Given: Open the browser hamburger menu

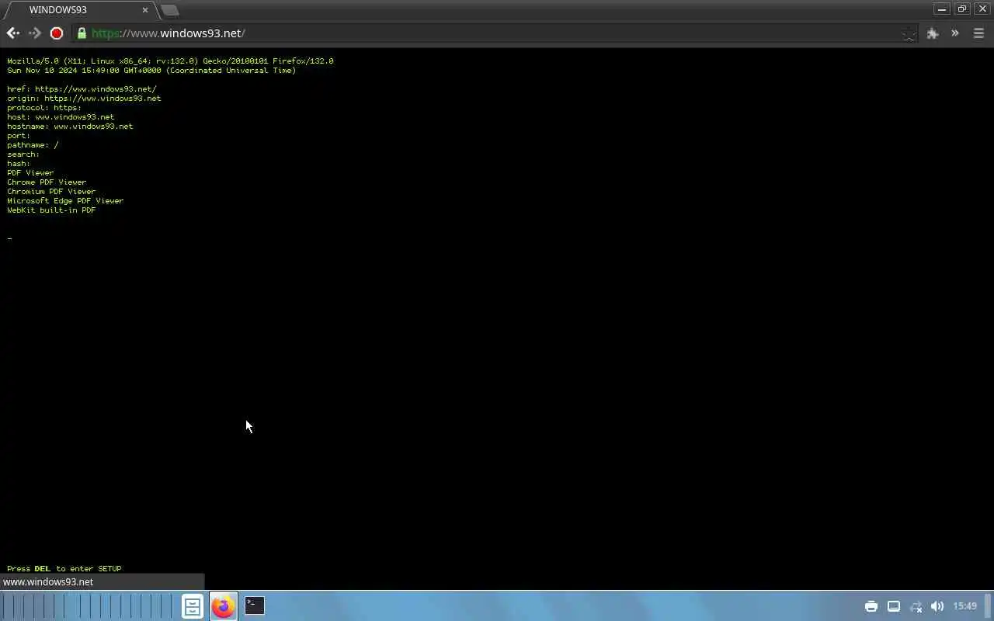Looking at the screenshot, I should tap(978, 33).
